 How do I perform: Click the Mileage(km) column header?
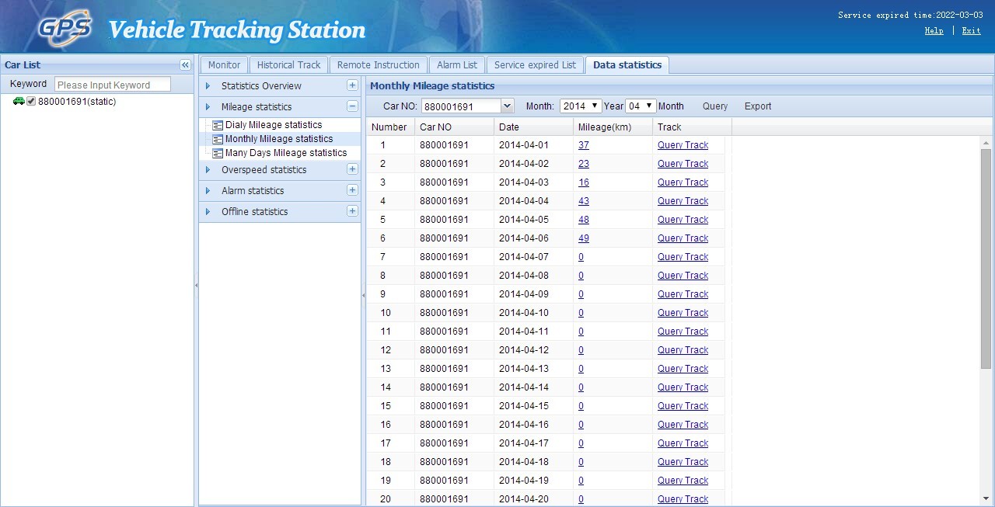pyautogui.click(x=613, y=127)
